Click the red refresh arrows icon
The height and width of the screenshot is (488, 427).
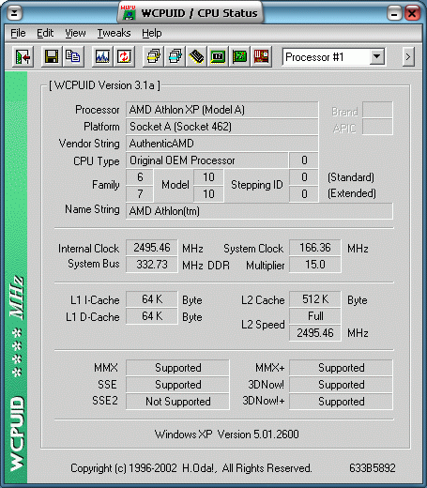pos(124,56)
